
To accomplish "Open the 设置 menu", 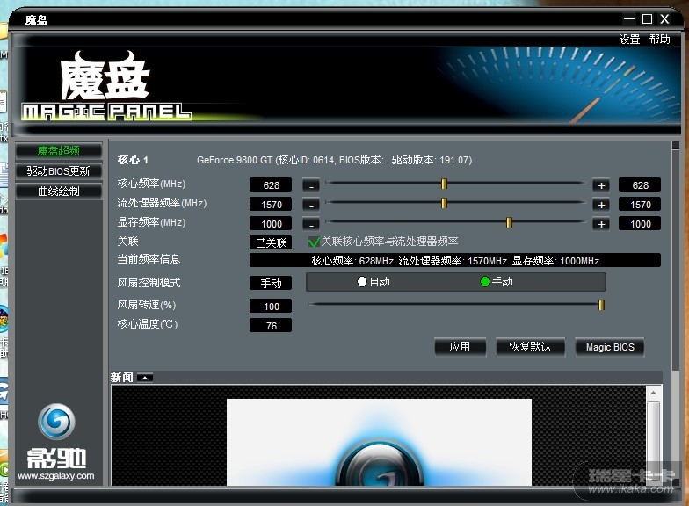I will tap(629, 39).
